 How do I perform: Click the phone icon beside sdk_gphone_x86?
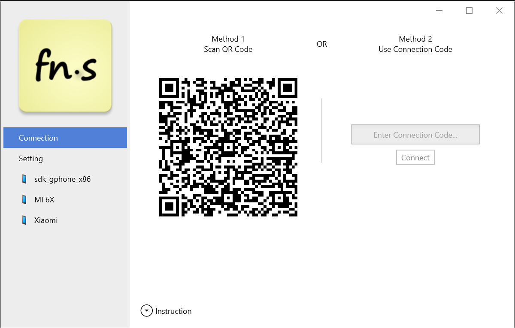(24, 179)
